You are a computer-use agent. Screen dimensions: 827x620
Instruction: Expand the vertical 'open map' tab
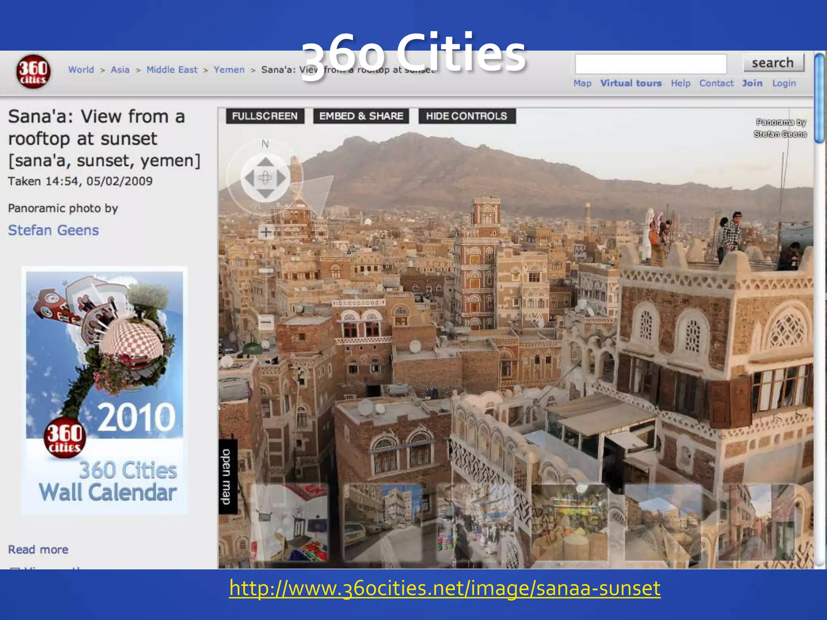[227, 477]
